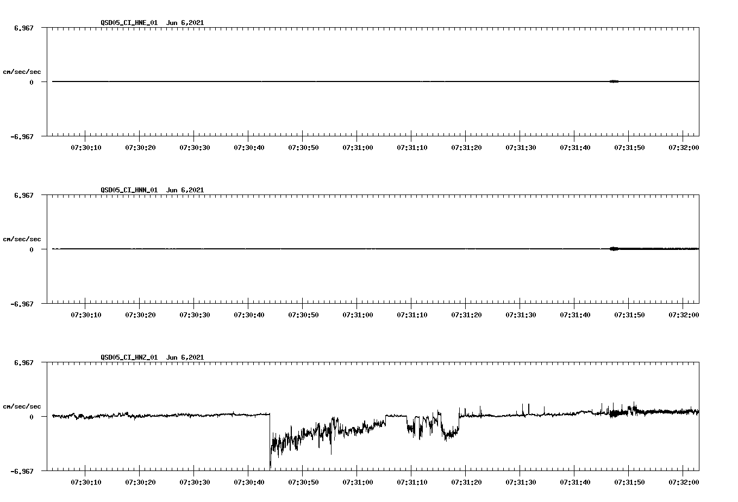The height and width of the screenshot is (502, 738).
Task: Click 07:31:00 time label under HNZ plot
Action: [x=358, y=482]
